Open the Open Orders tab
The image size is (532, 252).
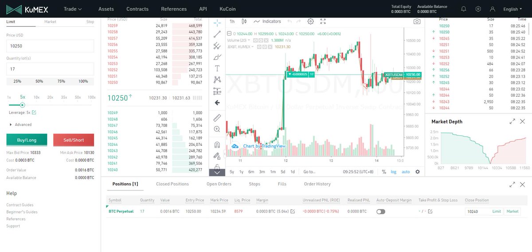pyautogui.click(x=219, y=184)
